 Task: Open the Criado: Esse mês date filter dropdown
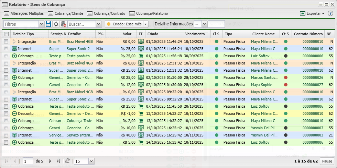[x=145, y=24]
